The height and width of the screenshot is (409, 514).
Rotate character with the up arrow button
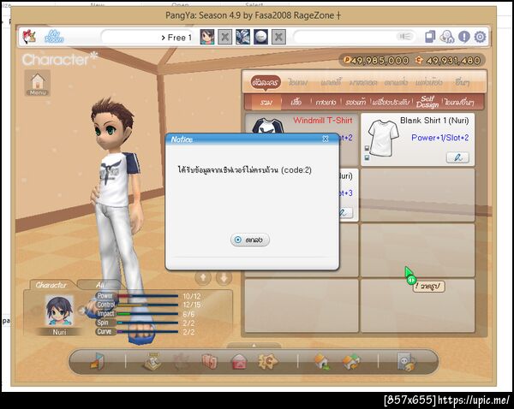click(203, 278)
